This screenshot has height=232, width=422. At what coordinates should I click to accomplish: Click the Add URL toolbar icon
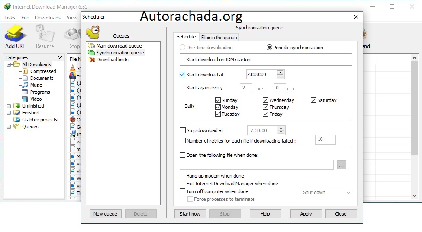point(15,34)
